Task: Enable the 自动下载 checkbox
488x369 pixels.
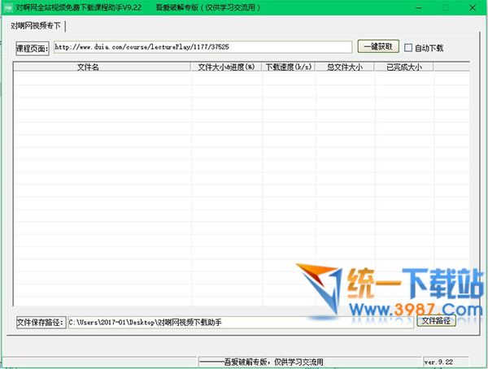Action: pyautogui.click(x=410, y=48)
